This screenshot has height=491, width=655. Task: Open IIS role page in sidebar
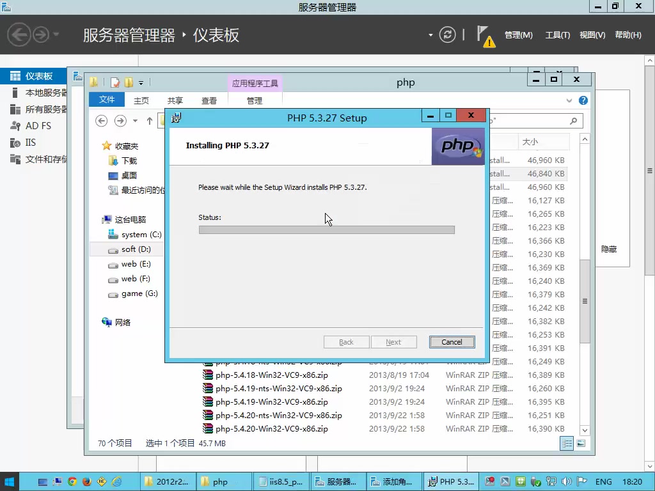coord(33,143)
